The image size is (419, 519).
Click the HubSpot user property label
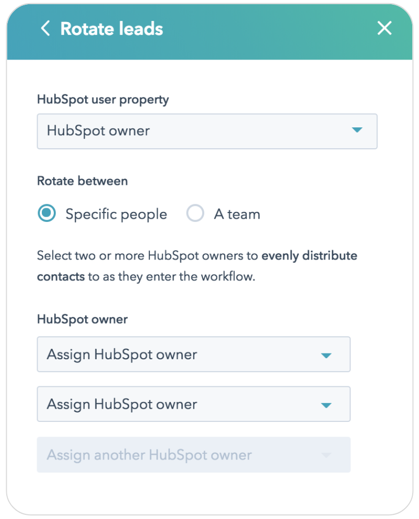pyautogui.click(x=103, y=99)
